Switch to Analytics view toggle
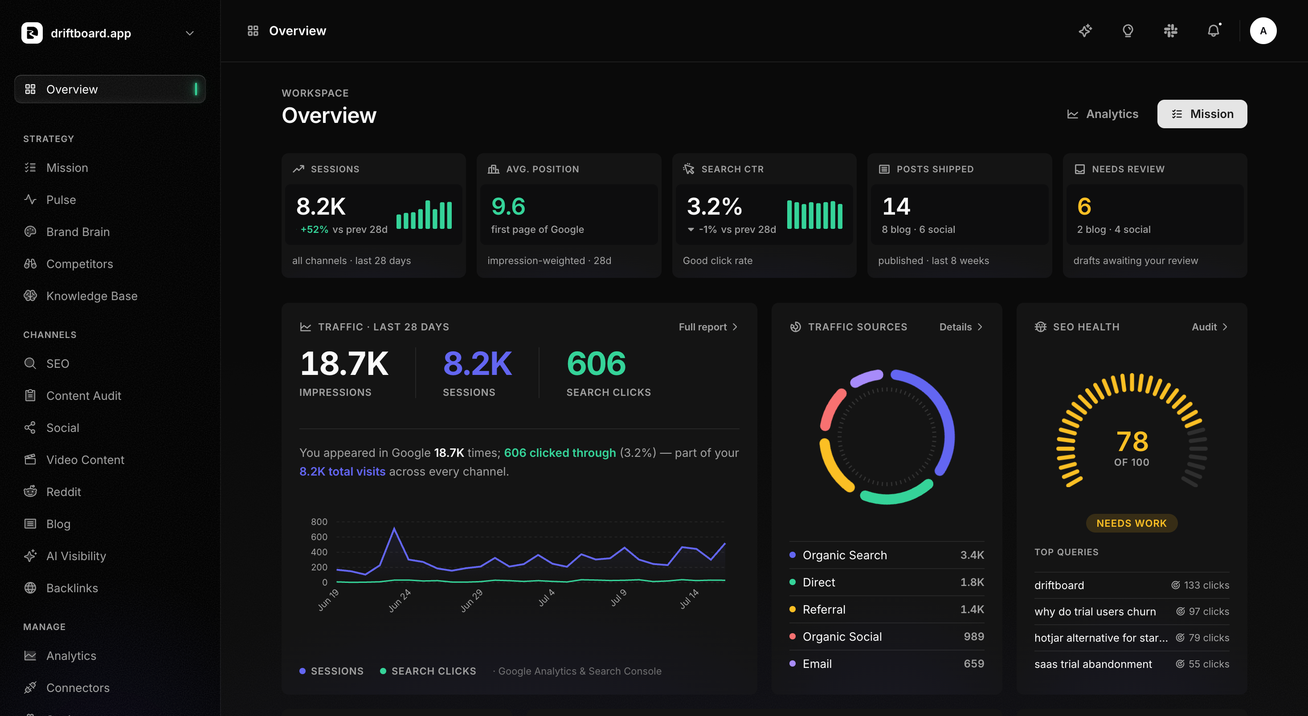The height and width of the screenshot is (716, 1308). click(1102, 114)
